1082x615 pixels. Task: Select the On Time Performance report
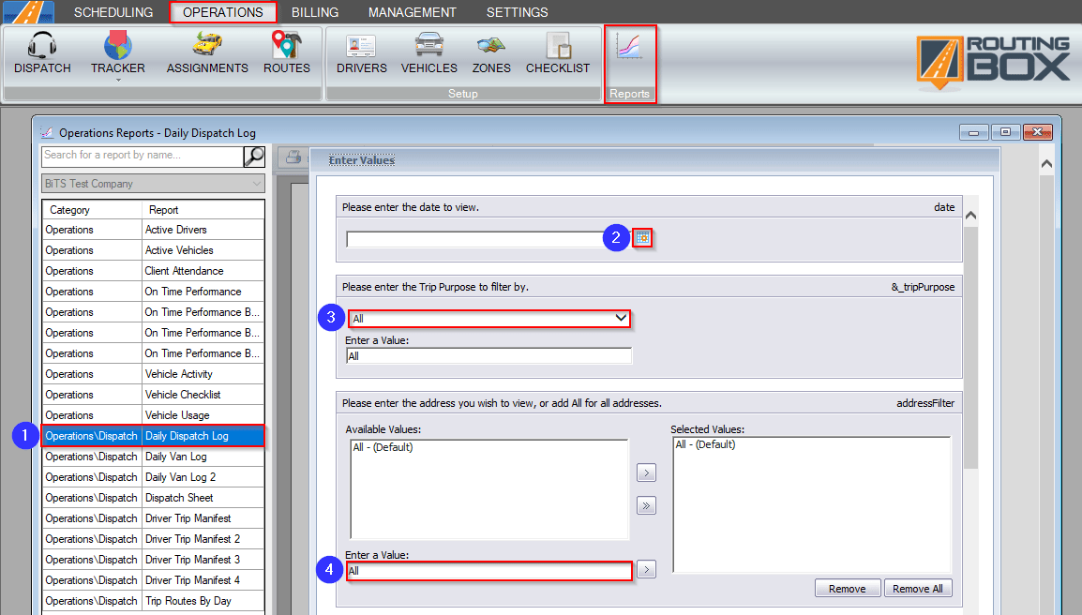(153, 292)
